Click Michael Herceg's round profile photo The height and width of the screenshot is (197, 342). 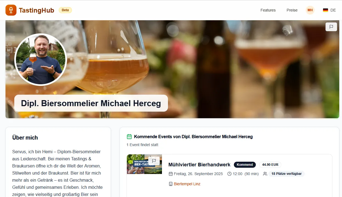41,60
